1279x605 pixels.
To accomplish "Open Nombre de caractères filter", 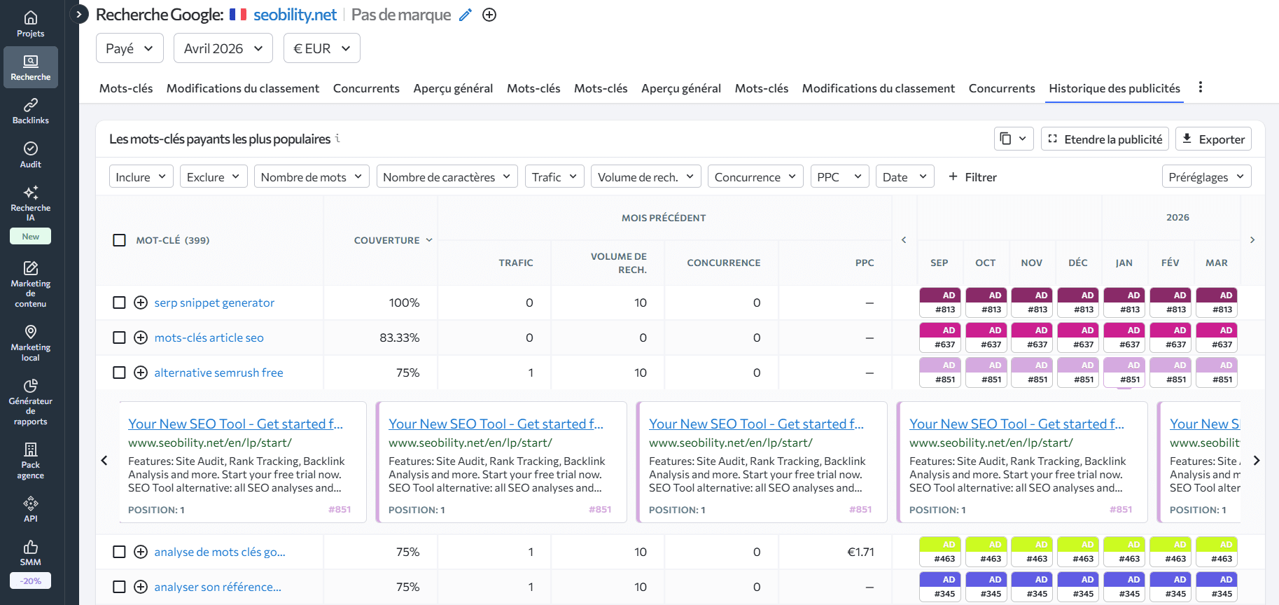I will coord(447,177).
